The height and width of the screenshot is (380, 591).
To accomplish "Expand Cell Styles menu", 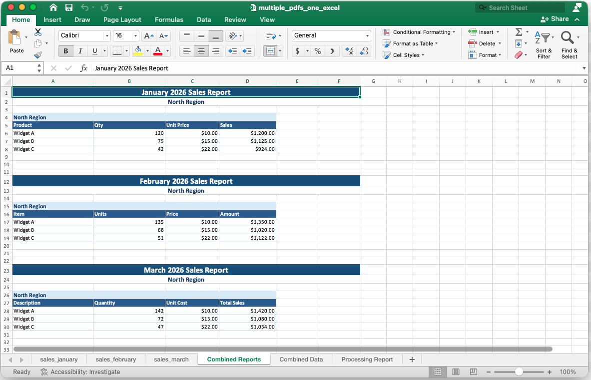I will coord(403,55).
